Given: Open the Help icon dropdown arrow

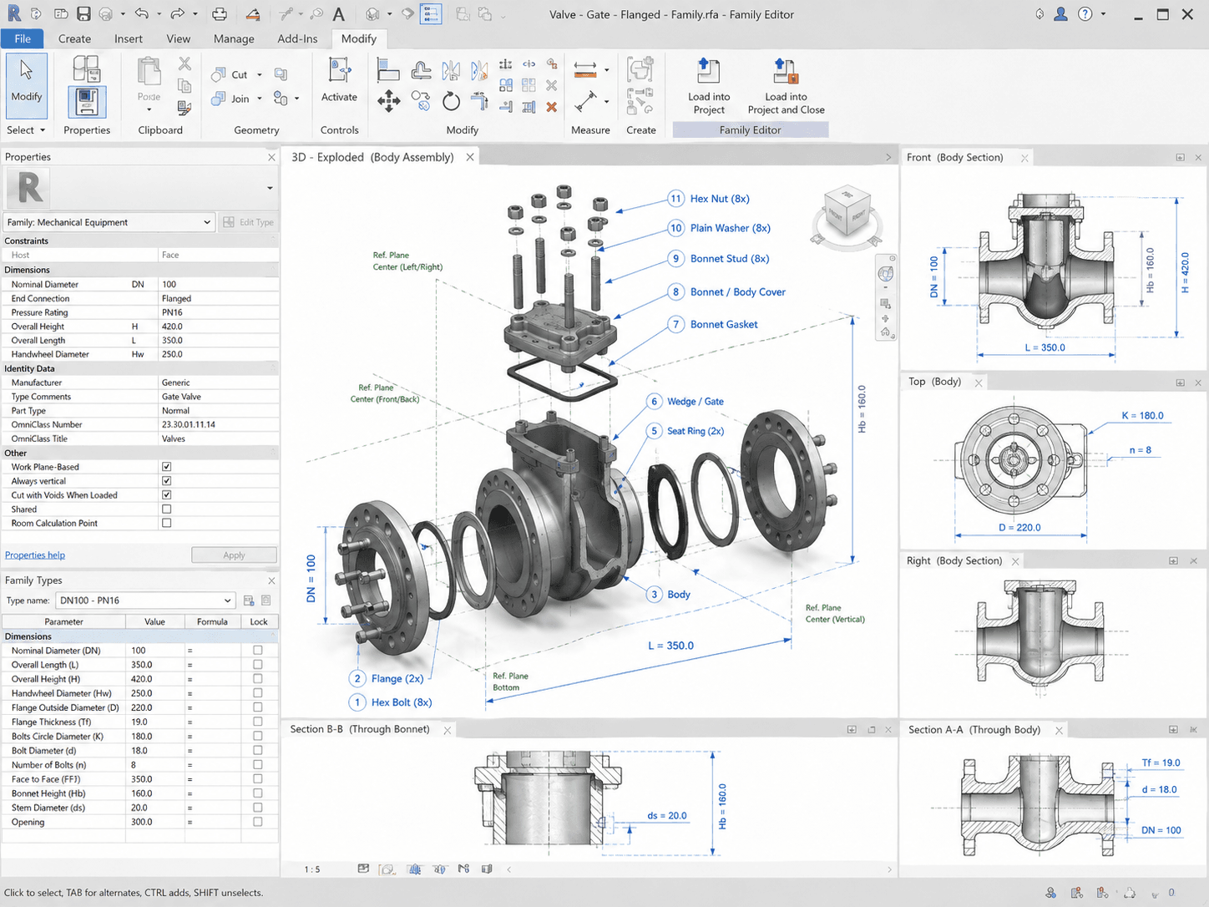Looking at the screenshot, I should pyautogui.click(x=1103, y=14).
